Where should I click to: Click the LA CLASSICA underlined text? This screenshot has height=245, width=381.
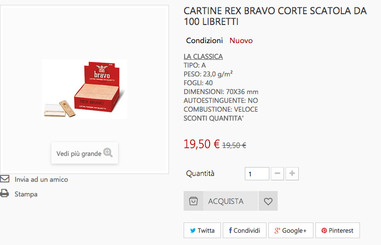click(x=203, y=56)
